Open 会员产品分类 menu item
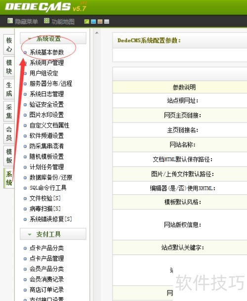247x301 pixels. pyautogui.click(x=46, y=269)
